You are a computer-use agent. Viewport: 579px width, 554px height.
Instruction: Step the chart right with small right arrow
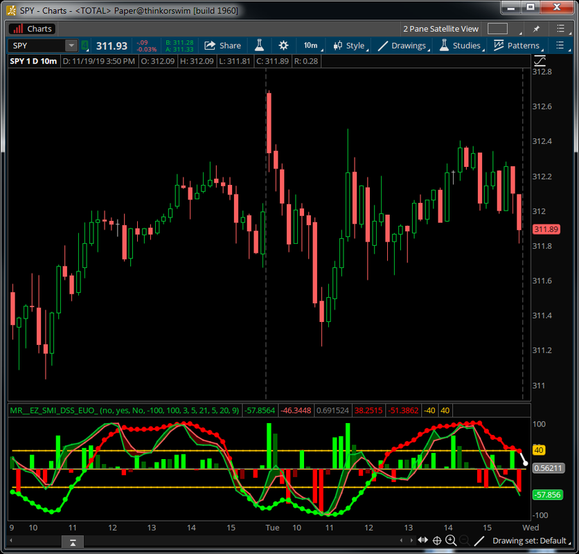(411, 541)
